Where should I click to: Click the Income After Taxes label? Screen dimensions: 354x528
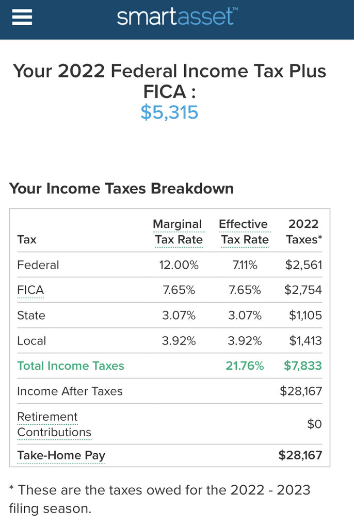[70, 391]
